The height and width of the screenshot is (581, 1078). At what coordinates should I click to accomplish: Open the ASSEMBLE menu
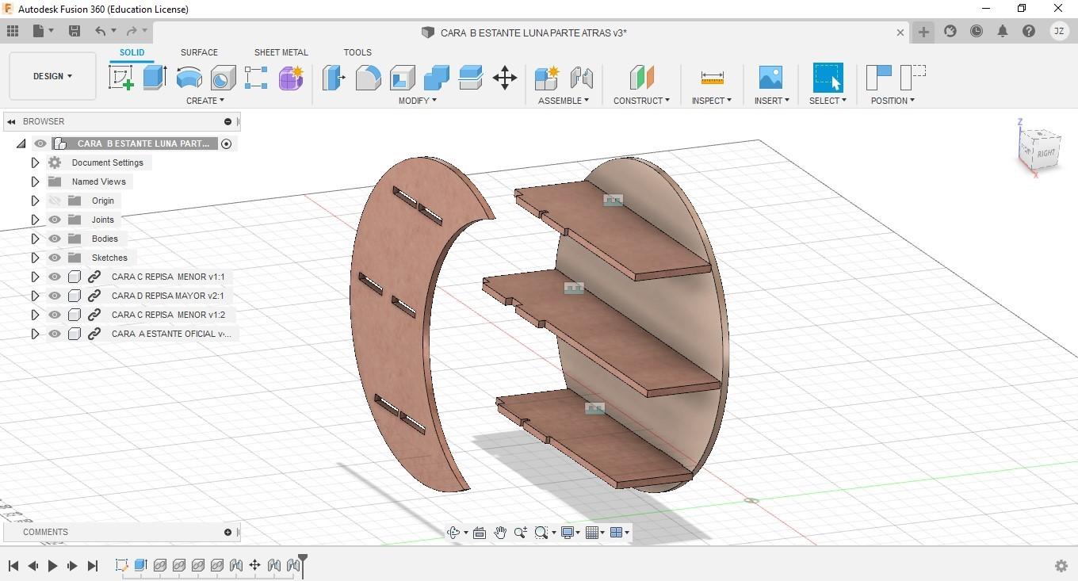(x=564, y=101)
